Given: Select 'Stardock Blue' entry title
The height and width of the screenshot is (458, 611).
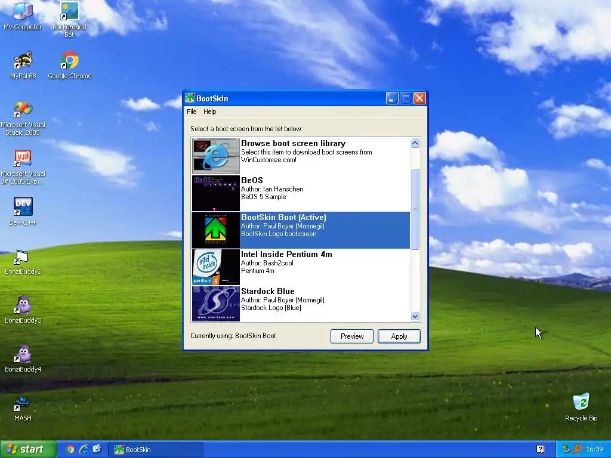Looking at the screenshot, I should (x=268, y=291).
